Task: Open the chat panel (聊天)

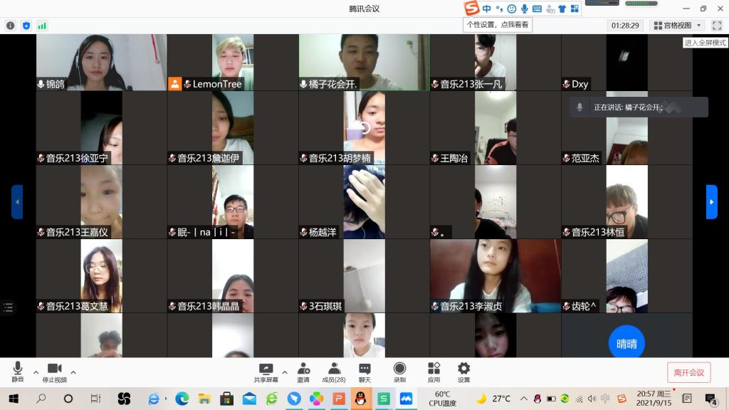Action: click(364, 369)
